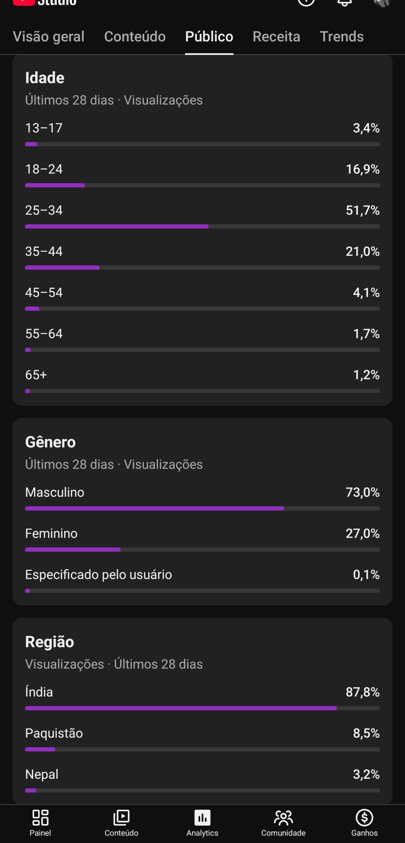Tap the circled icon left of bell

306,3
